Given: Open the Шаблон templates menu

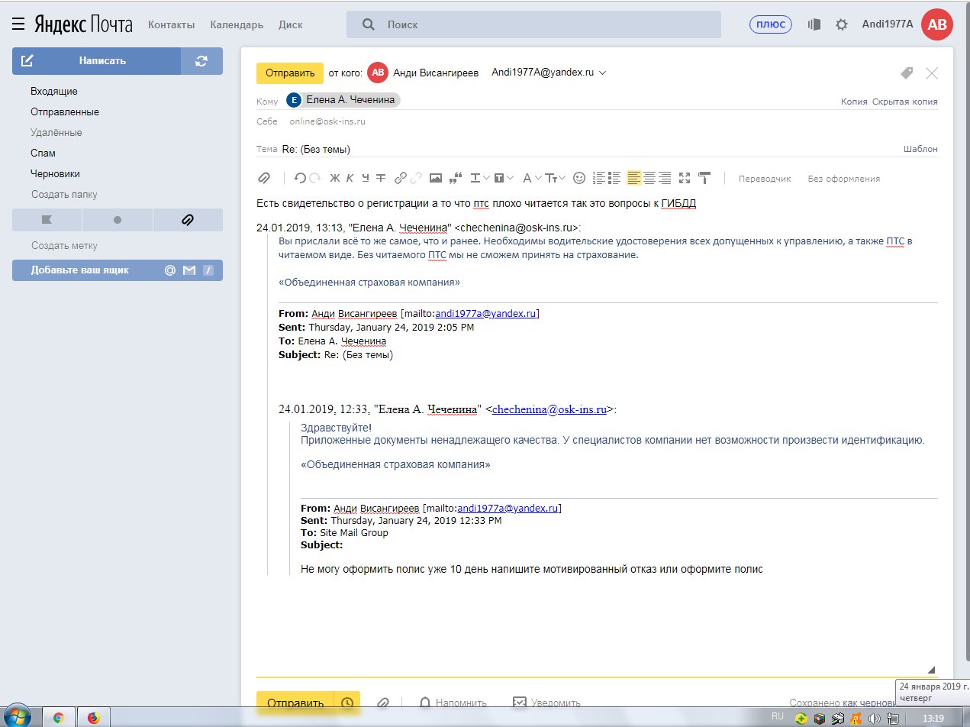Looking at the screenshot, I should tap(920, 149).
